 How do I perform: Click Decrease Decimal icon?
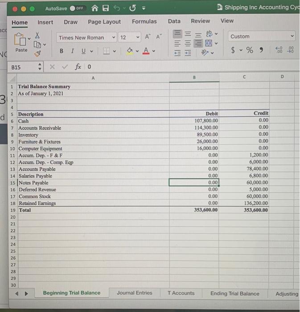coord(291,50)
